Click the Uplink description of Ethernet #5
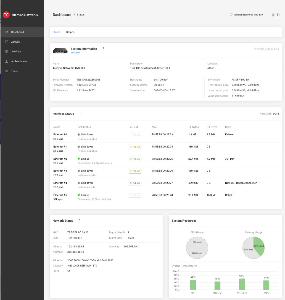 point(229,195)
